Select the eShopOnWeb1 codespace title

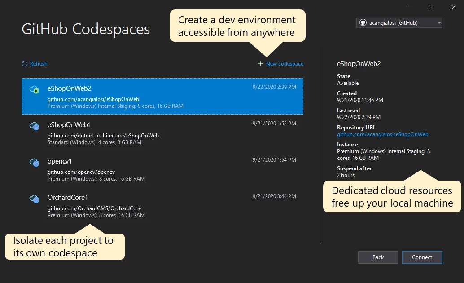pyautogui.click(x=69, y=124)
